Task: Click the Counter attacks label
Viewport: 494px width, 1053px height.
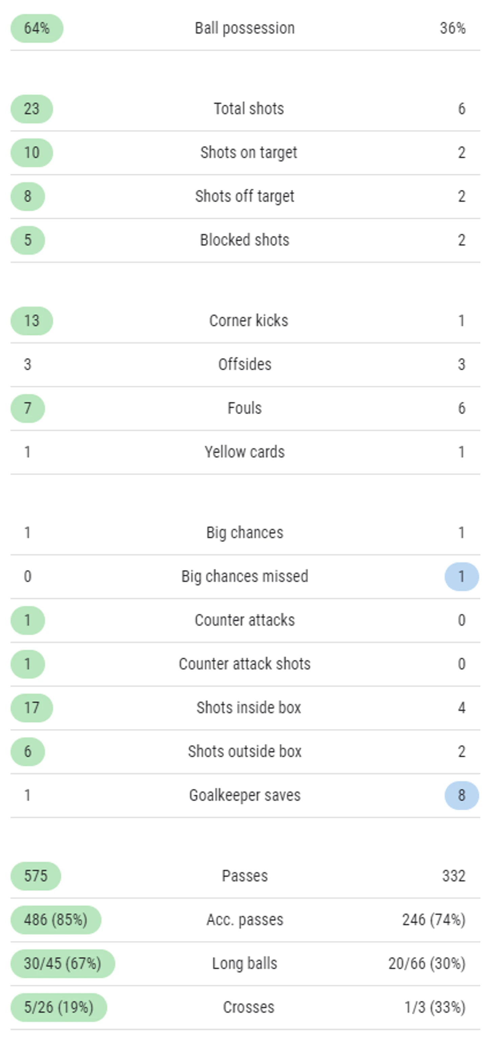Action: coord(244,620)
